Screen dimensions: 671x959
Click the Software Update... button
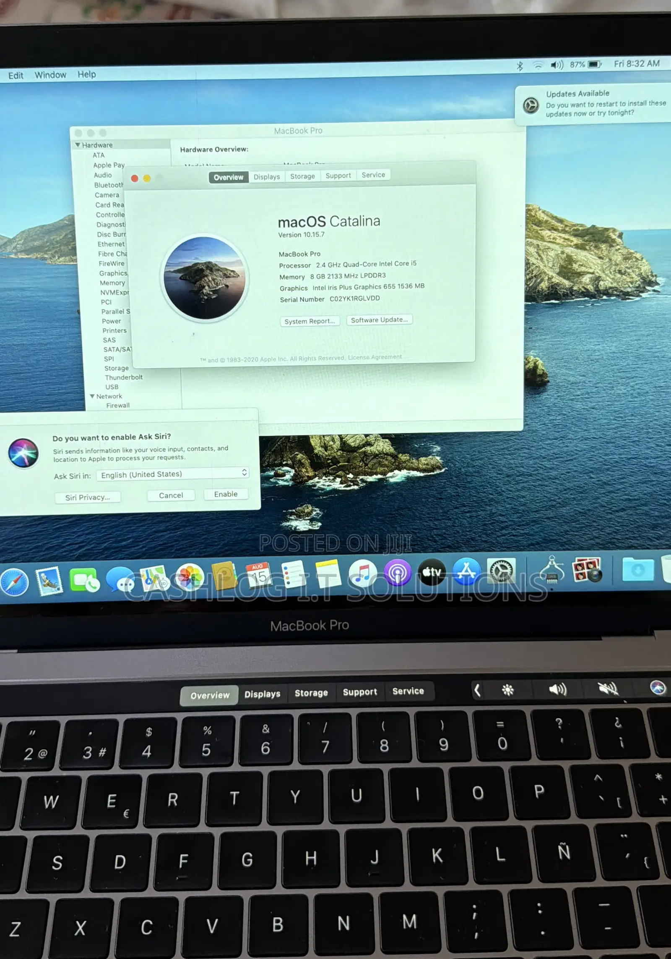[380, 320]
